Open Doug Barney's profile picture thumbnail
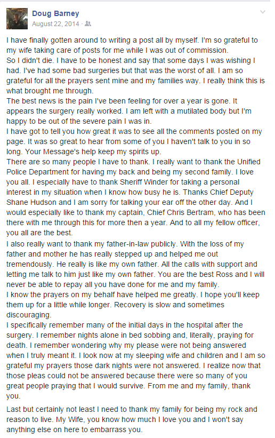The height and width of the screenshot is (438, 275). point(17,19)
